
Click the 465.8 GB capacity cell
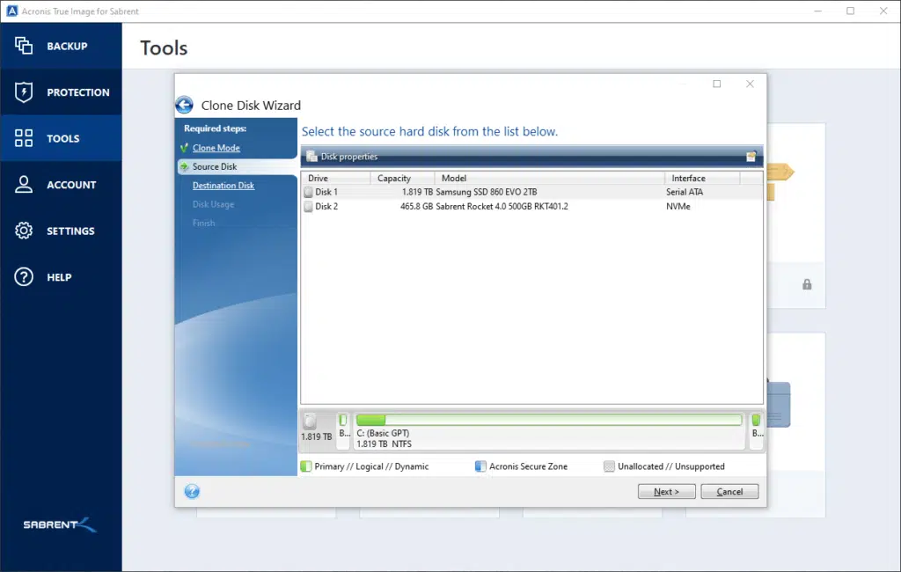[416, 207]
